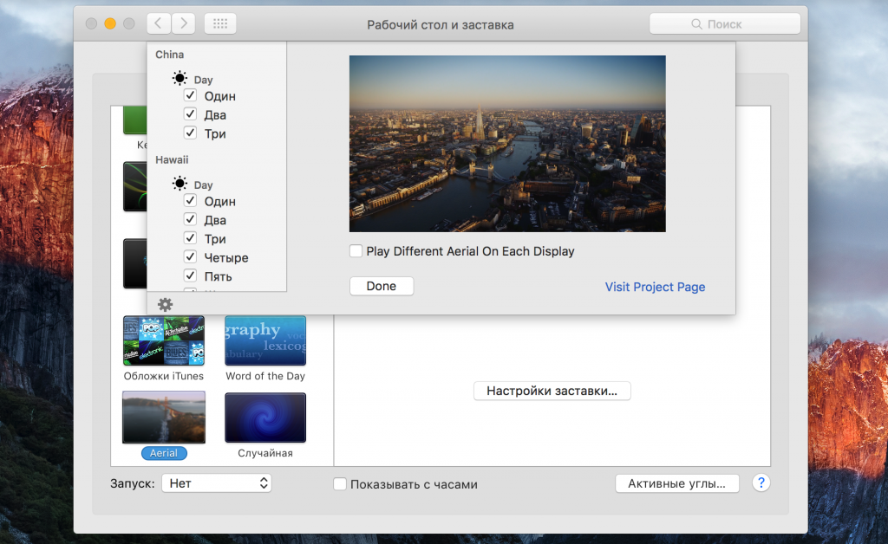This screenshot has width=888, height=544.
Task: Open the Запуск dropdown menu
Action: 217,483
